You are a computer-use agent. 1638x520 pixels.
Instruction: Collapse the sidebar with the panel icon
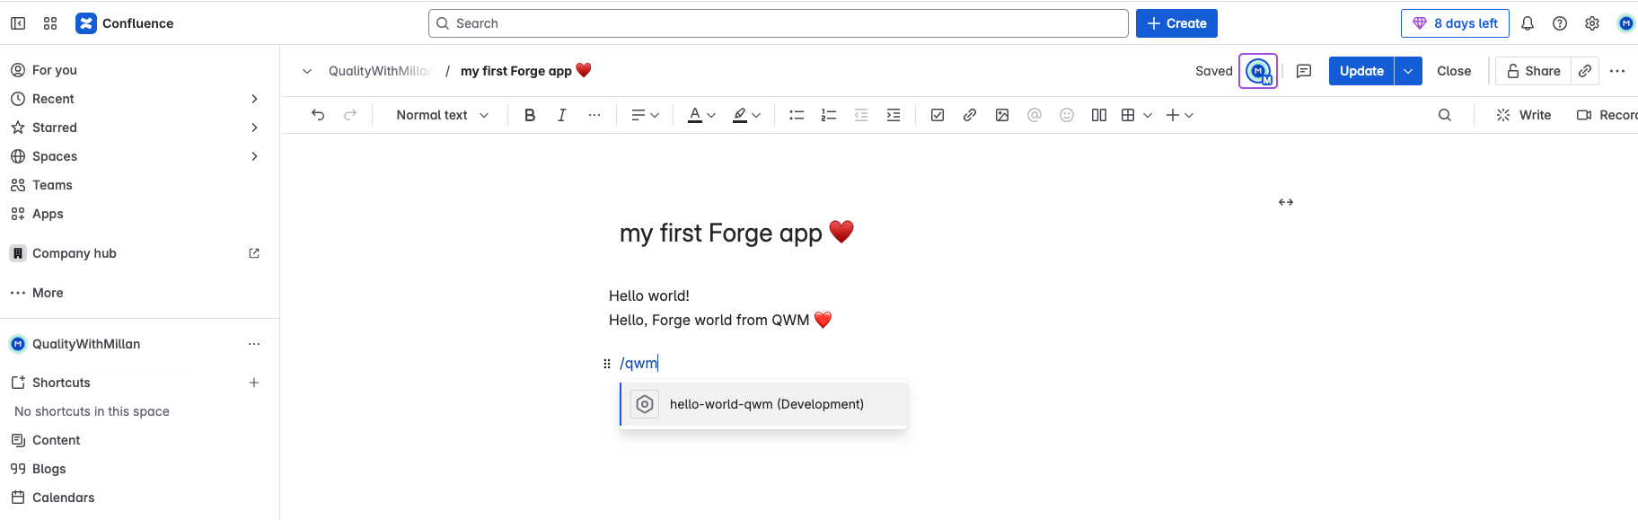tap(18, 23)
